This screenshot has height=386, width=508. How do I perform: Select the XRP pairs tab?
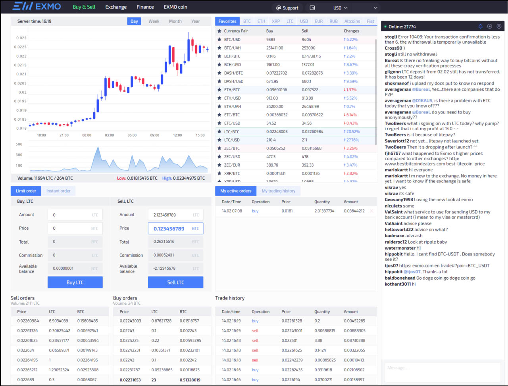pyautogui.click(x=276, y=21)
